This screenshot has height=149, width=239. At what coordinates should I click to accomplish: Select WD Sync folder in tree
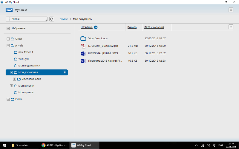click(x=24, y=59)
